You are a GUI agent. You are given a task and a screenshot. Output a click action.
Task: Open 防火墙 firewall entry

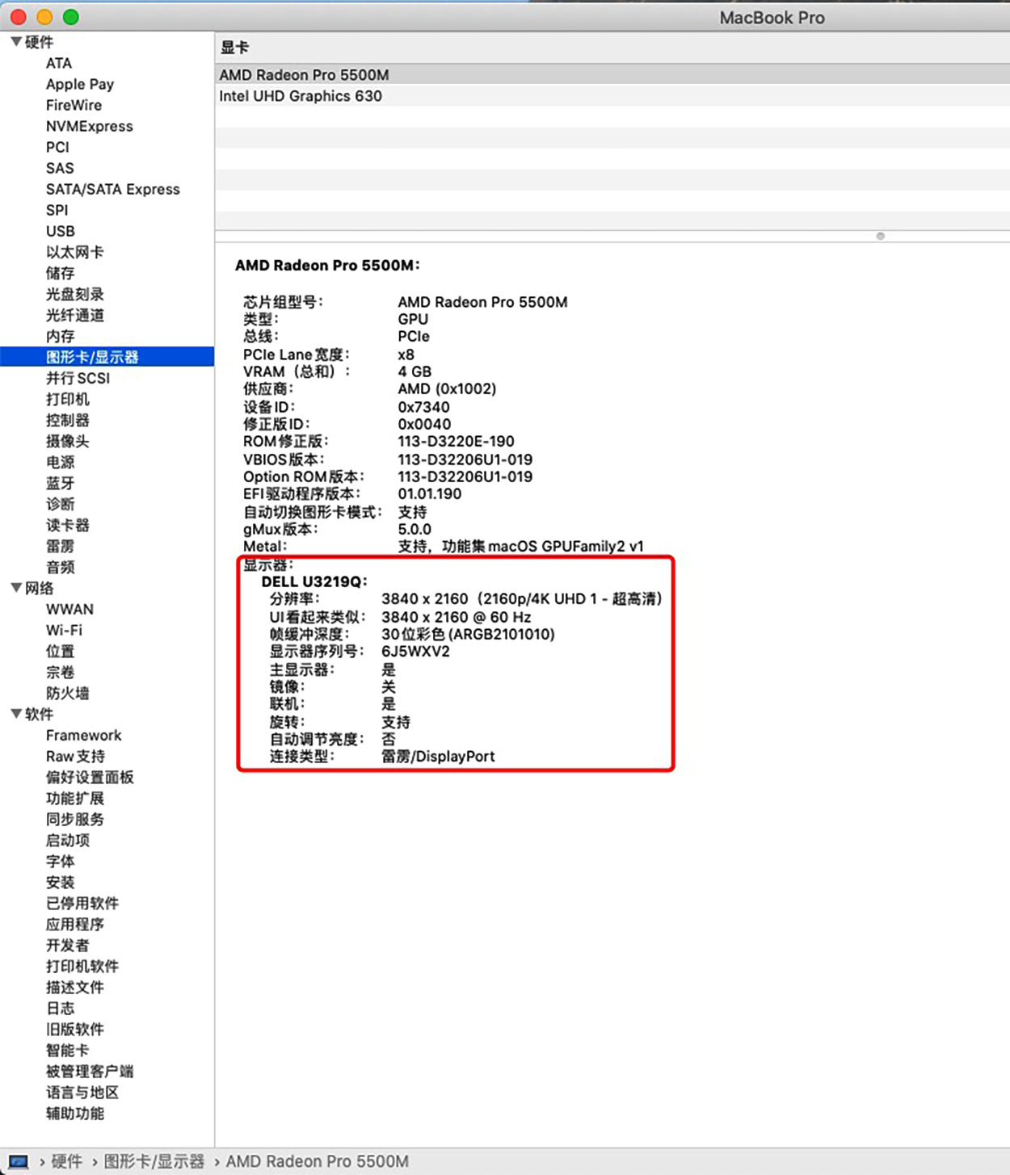[68, 693]
